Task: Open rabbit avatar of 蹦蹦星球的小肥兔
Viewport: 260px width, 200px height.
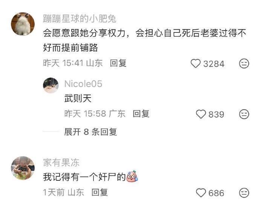Action: 23,24
